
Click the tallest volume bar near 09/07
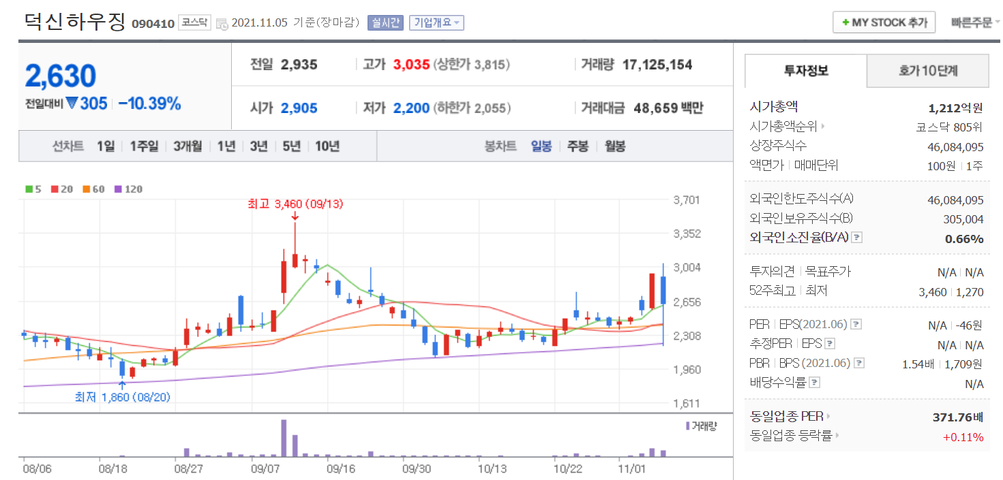click(284, 438)
